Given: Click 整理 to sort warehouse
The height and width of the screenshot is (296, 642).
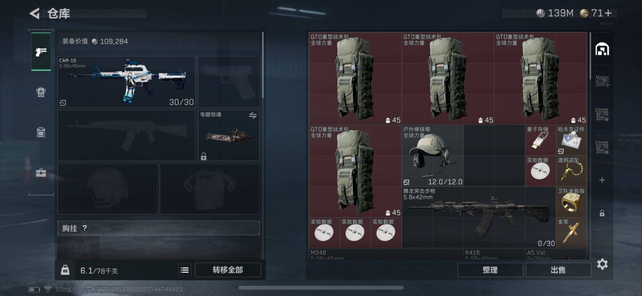Looking at the screenshot, I should pyautogui.click(x=490, y=270).
